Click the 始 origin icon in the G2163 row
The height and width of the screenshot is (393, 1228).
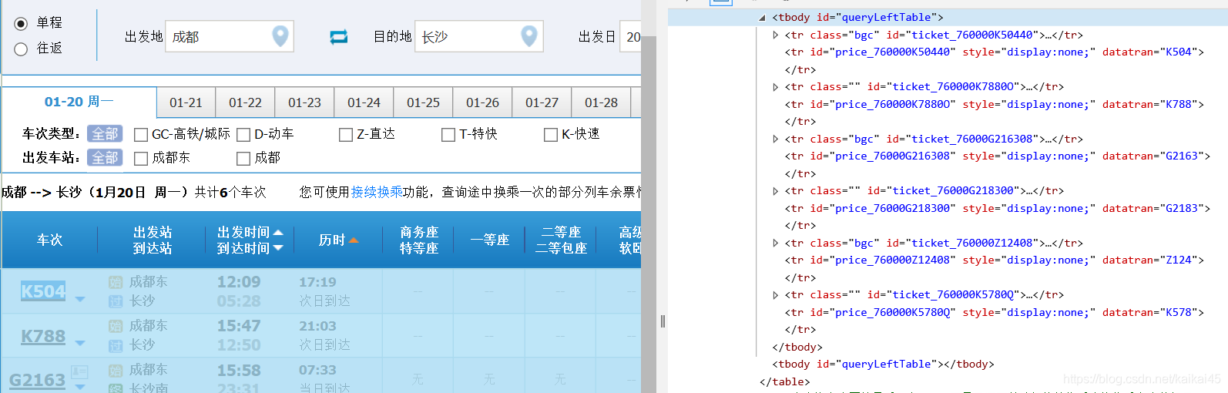116,371
